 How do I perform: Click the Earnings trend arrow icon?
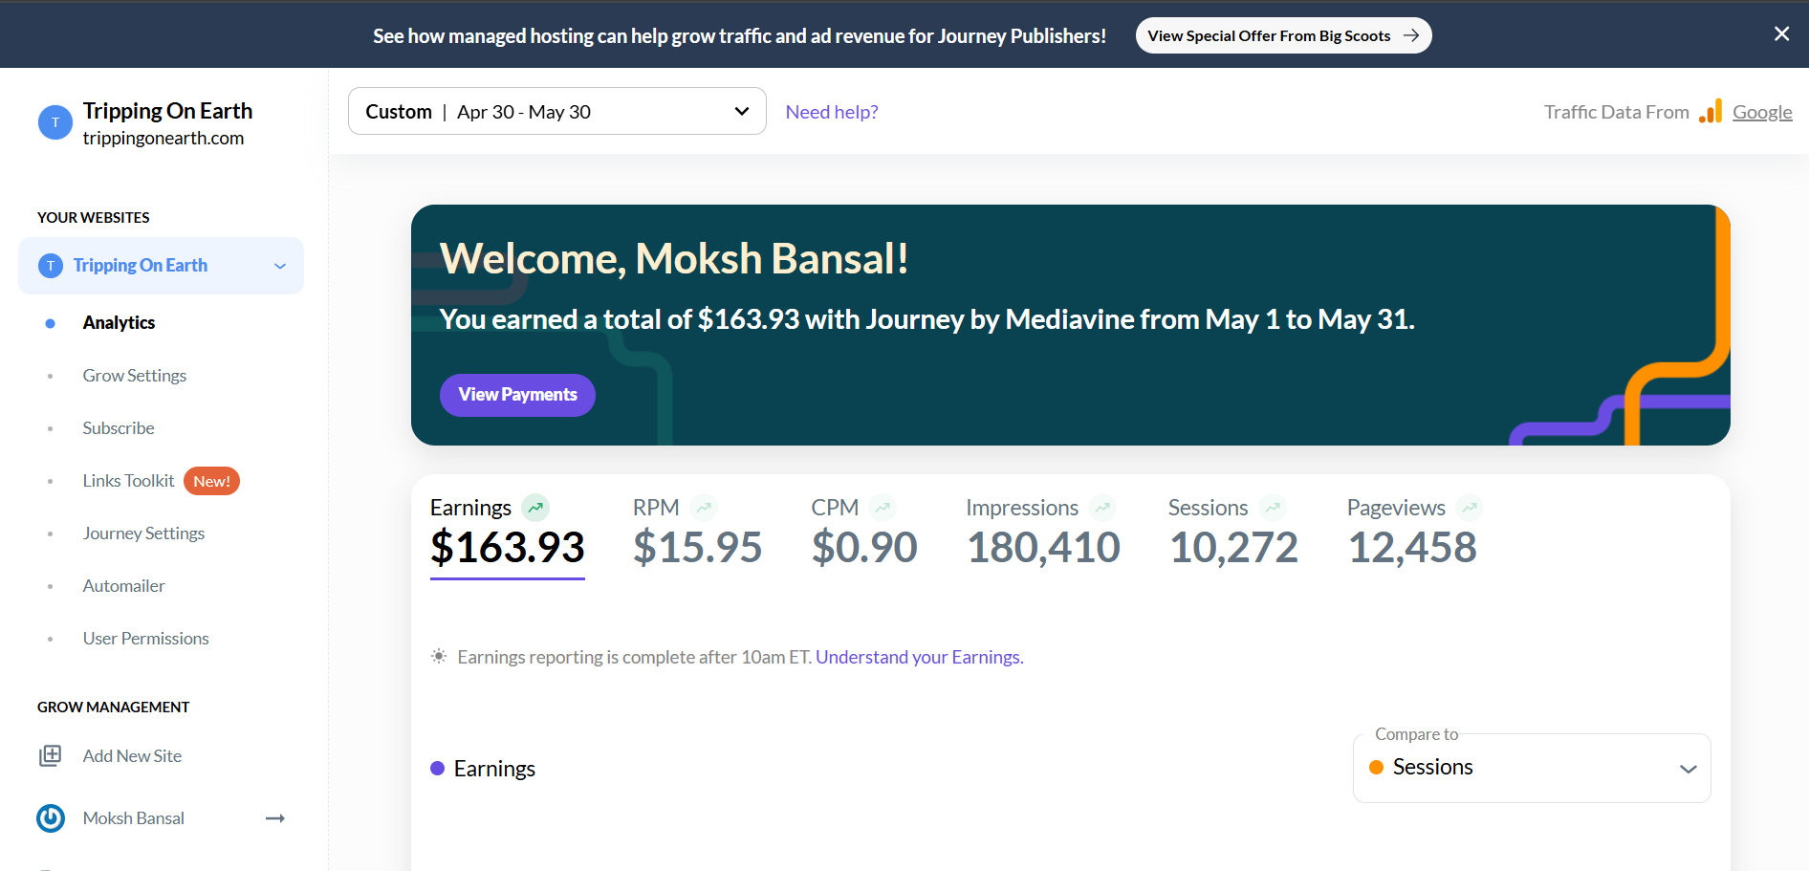pos(535,508)
